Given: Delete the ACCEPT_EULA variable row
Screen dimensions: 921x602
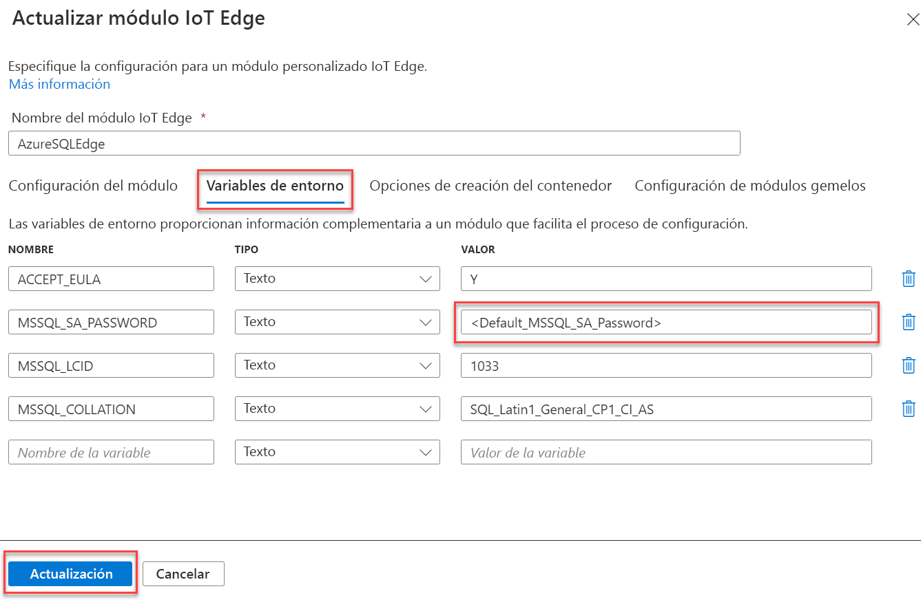Looking at the screenshot, I should tap(909, 279).
